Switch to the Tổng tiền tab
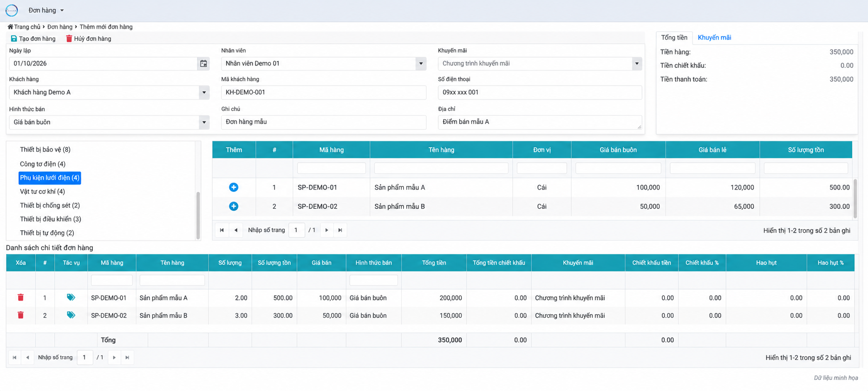The width and height of the screenshot is (868, 391). (x=674, y=38)
